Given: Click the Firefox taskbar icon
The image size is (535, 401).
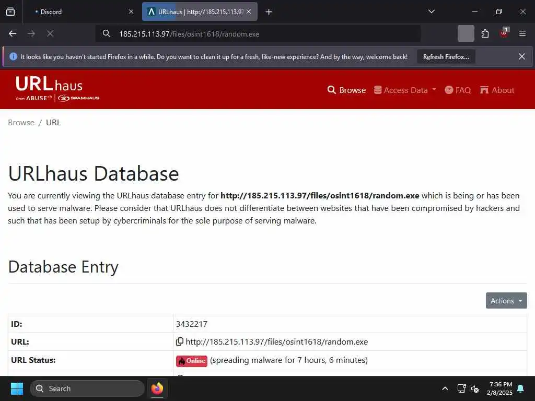Looking at the screenshot, I should (157, 388).
